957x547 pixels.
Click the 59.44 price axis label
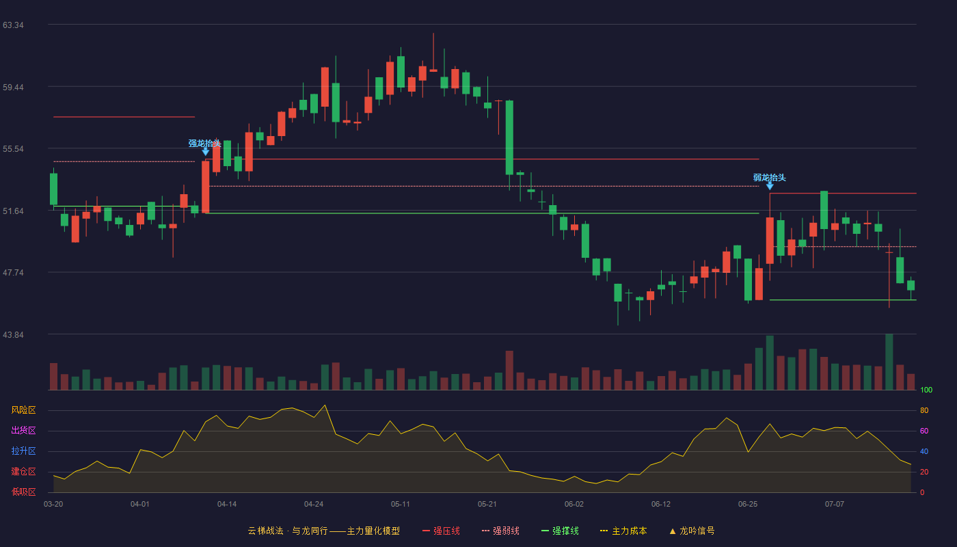[x=13, y=88]
